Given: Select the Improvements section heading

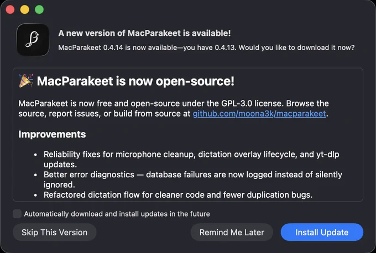Looking at the screenshot, I should point(52,134).
